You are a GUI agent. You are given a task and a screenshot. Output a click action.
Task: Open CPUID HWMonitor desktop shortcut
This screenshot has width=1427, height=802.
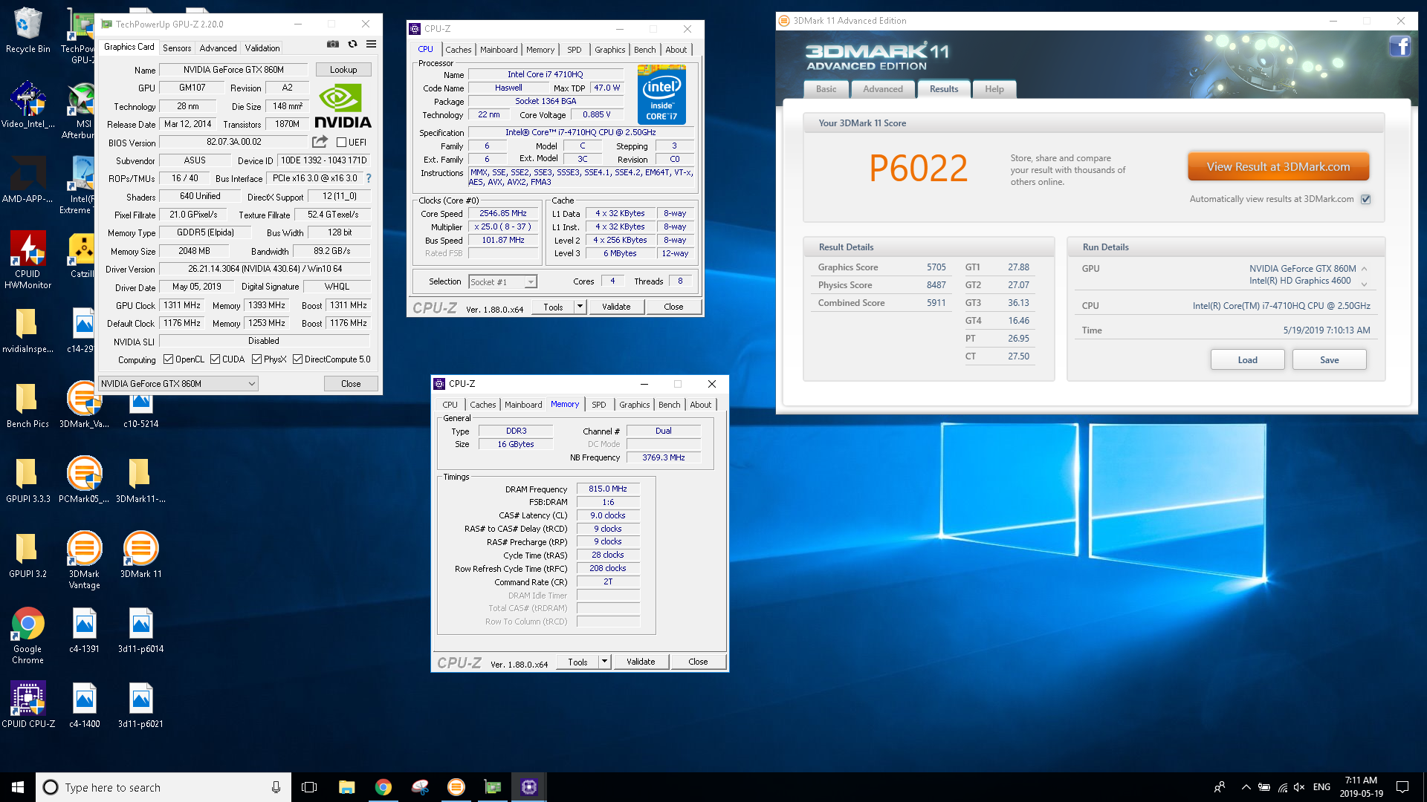(28, 259)
